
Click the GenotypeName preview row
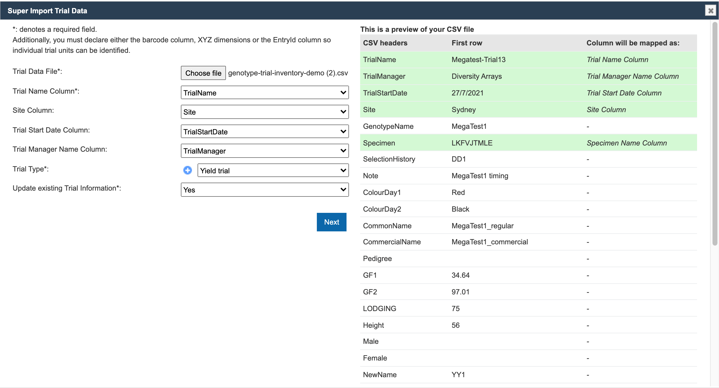525,126
